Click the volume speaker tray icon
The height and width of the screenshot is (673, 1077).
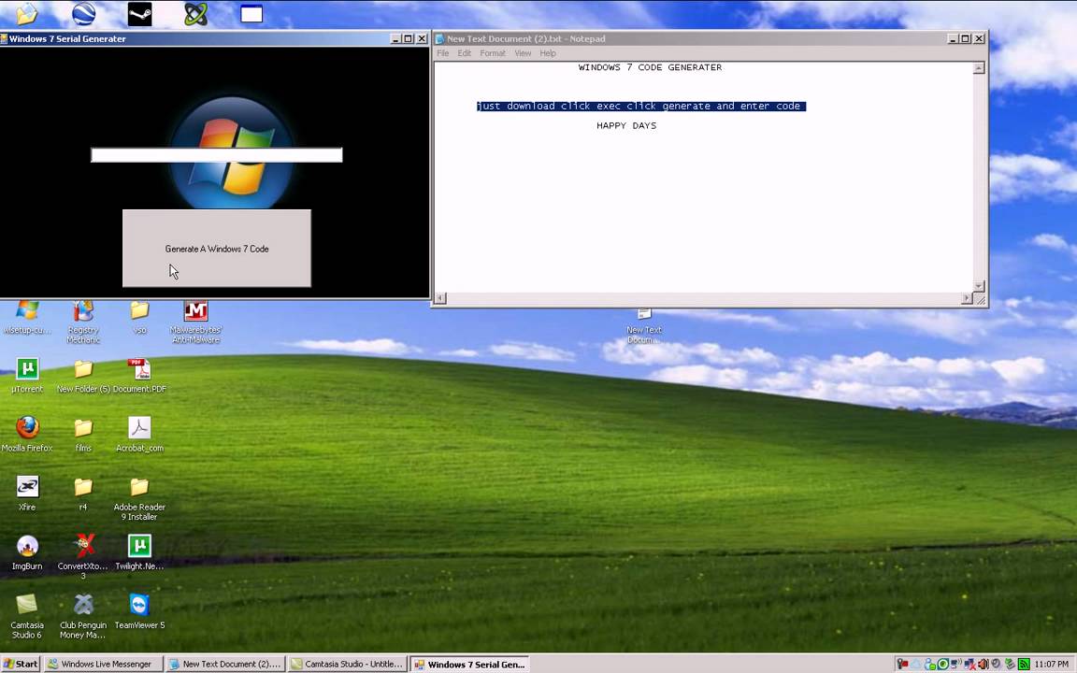click(983, 664)
